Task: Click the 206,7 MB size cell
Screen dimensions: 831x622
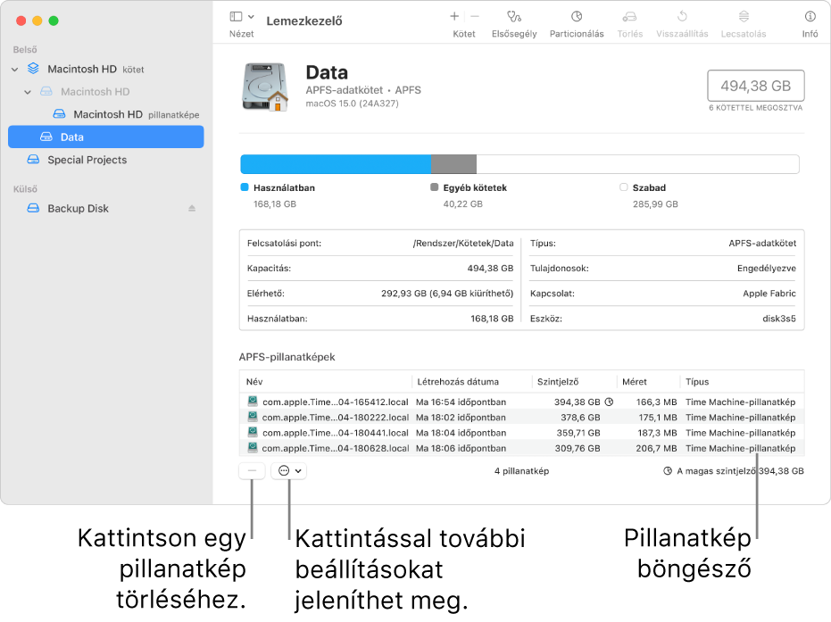Action: pos(656,448)
